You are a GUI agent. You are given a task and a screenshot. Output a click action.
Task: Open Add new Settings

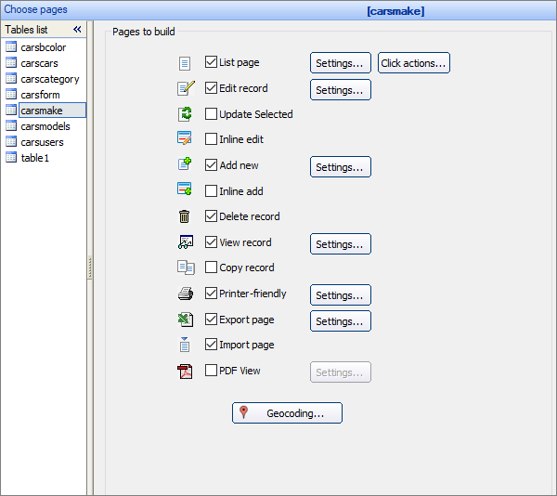pos(341,166)
